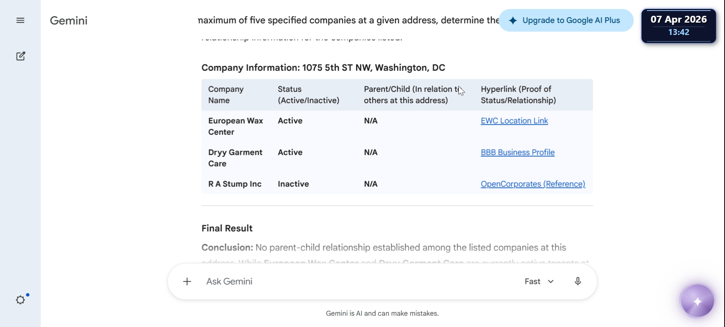Open Settings and help gear icon

click(x=20, y=300)
